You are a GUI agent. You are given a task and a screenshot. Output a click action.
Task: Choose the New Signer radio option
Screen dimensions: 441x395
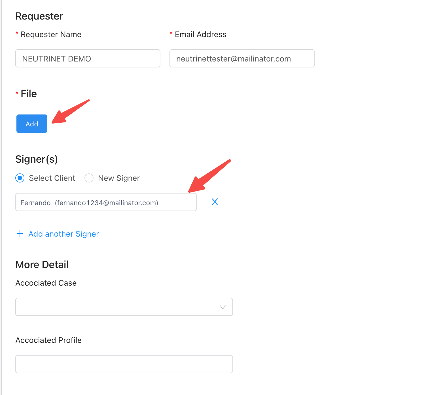(89, 178)
